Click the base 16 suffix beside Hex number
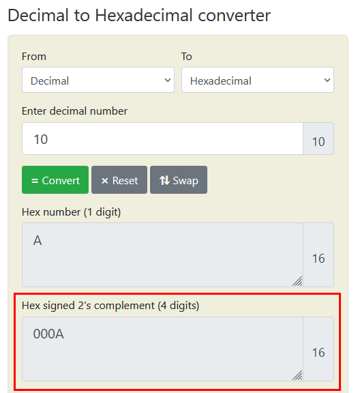Screen dimensions: 358x393 click(318, 255)
